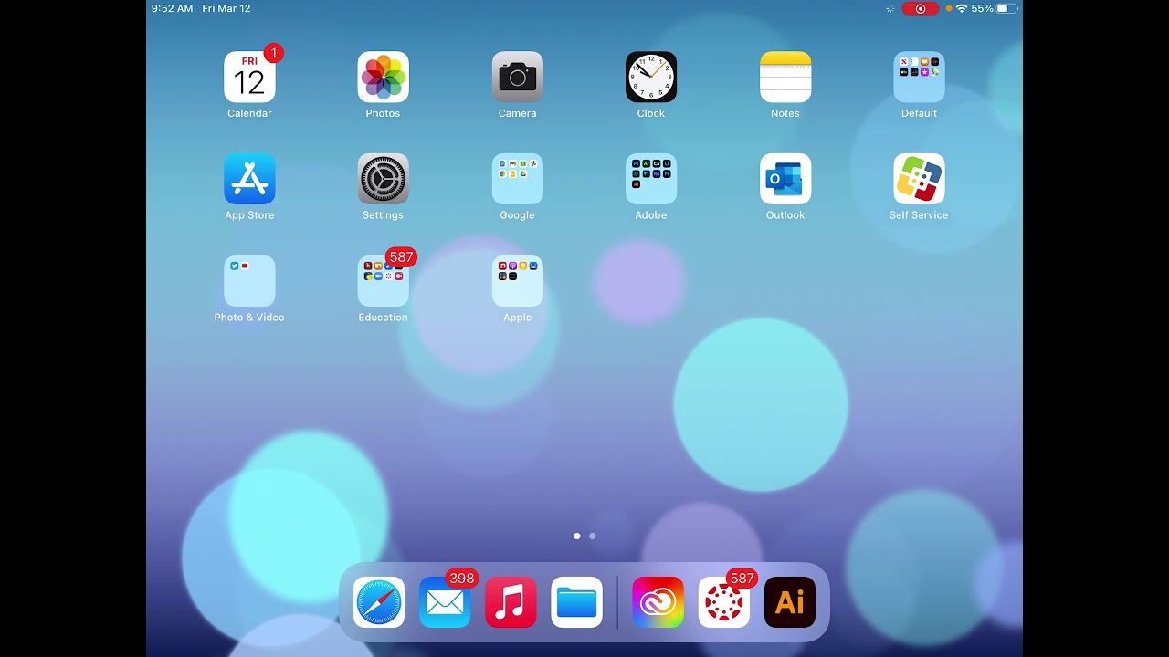Open the Default folder
The width and height of the screenshot is (1169, 657).
919,77
